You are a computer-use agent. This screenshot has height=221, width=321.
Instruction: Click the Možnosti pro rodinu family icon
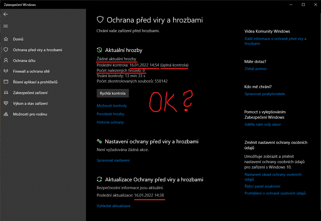click(x=6, y=114)
